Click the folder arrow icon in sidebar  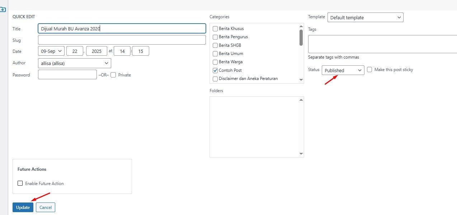coord(3,10)
